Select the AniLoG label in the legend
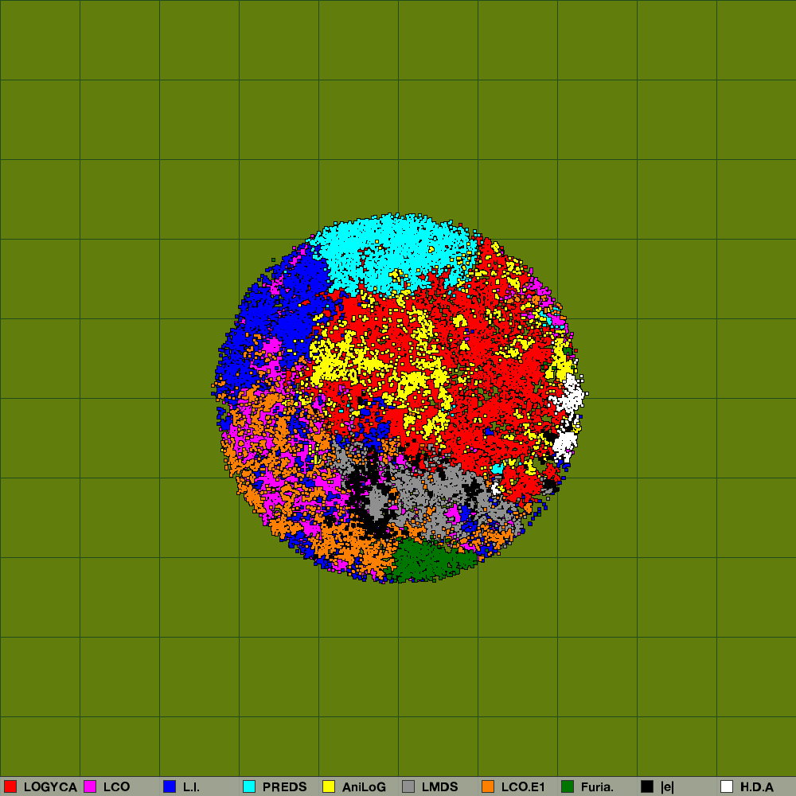The image size is (796, 796). pos(364,787)
